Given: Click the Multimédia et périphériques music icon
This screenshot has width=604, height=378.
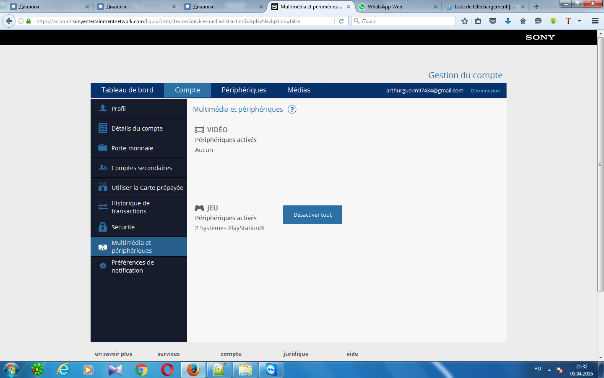Looking at the screenshot, I should coord(103,247).
